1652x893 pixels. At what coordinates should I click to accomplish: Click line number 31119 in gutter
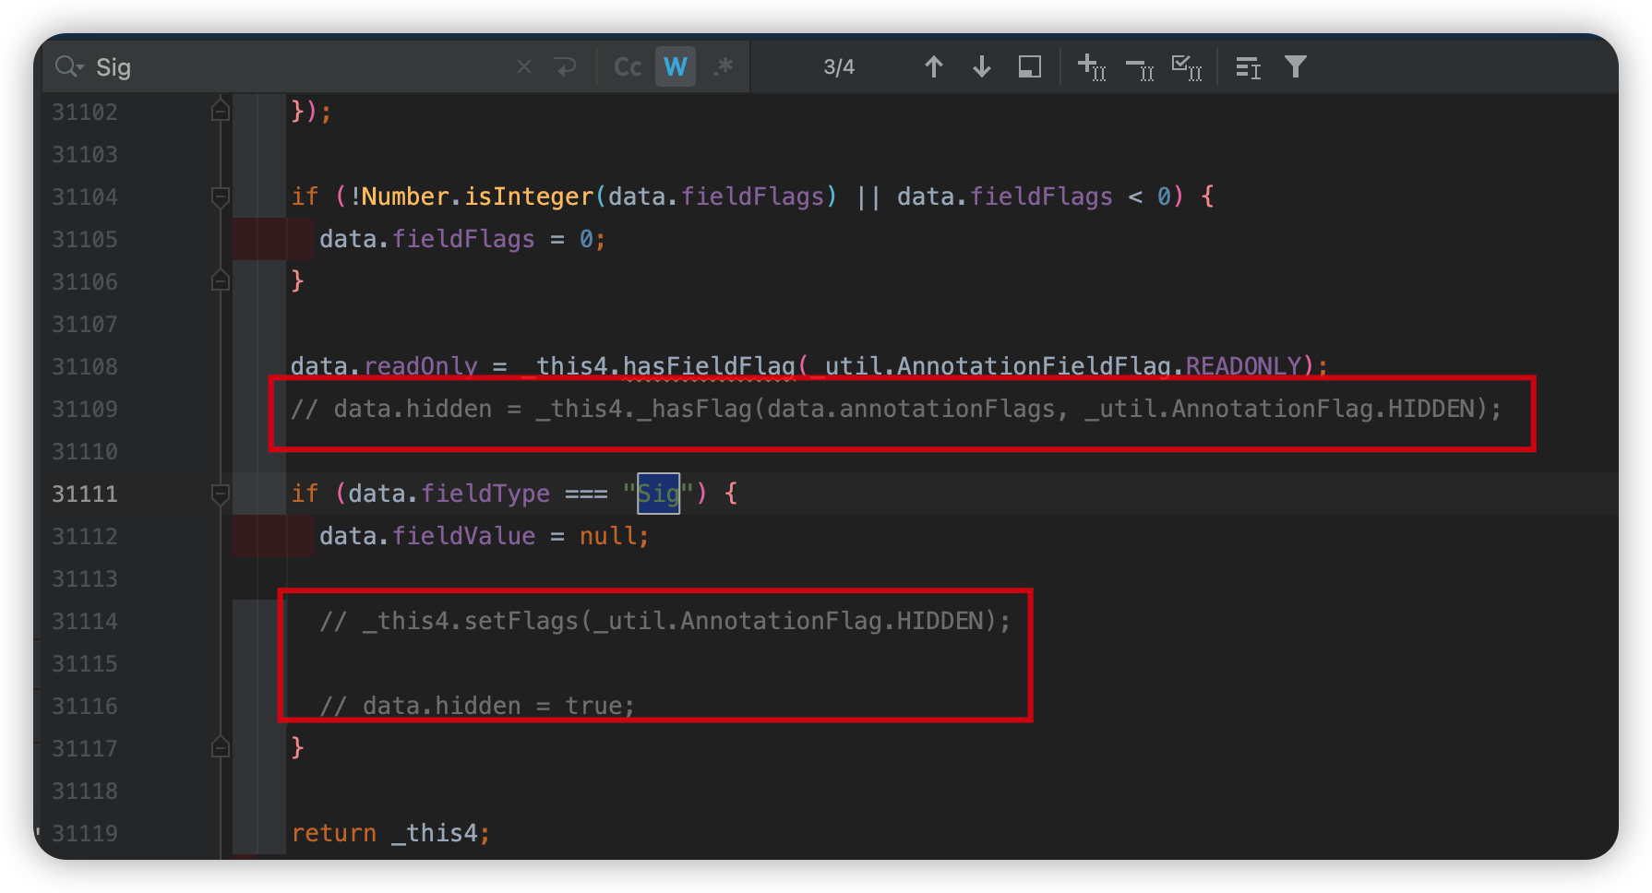tap(85, 833)
